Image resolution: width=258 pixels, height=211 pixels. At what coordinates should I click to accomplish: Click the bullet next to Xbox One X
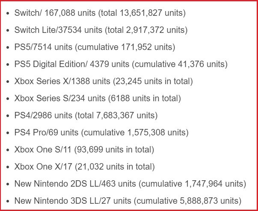click(x=8, y=167)
